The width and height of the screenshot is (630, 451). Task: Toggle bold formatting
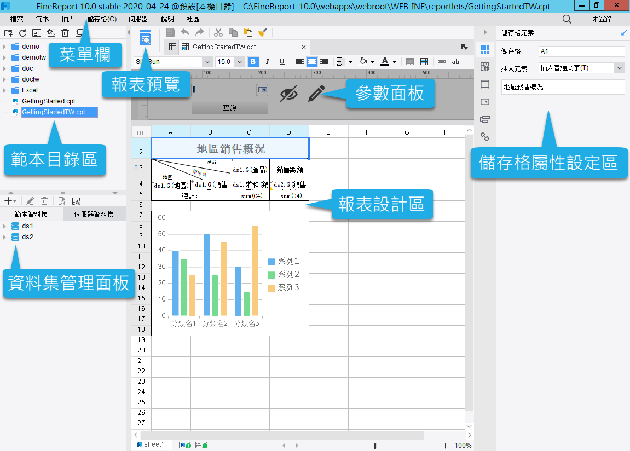point(253,62)
